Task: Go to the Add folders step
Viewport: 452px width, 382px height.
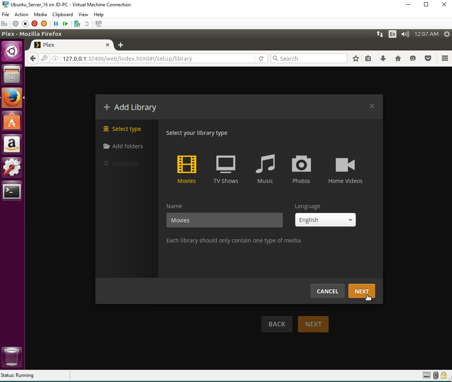Action: point(123,146)
